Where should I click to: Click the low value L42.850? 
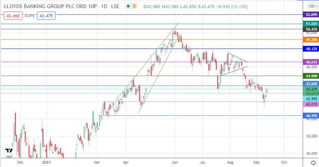(x=188, y=7)
